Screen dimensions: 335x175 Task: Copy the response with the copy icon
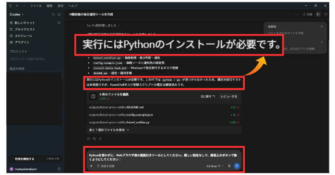click(x=88, y=139)
